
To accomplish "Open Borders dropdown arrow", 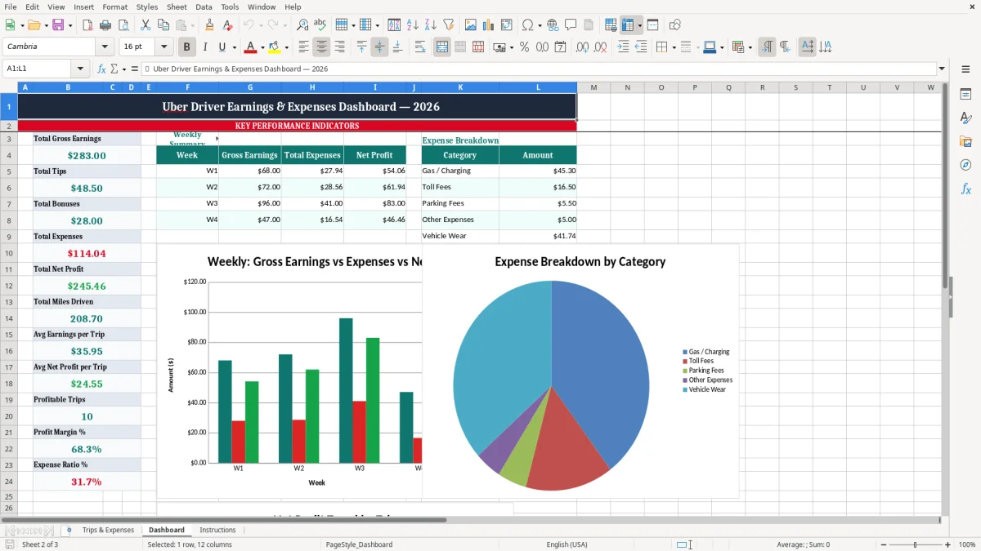I will [674, 47].
